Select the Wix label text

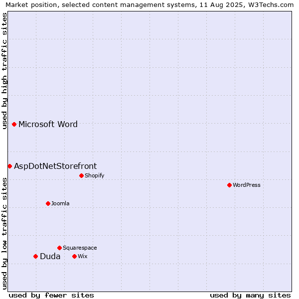click(x=83, y=257)
